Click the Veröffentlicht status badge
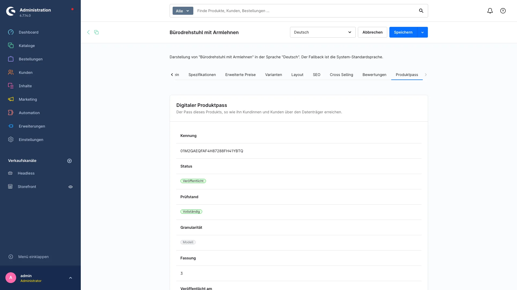This screenshot has height=290, width=517. (193, 181)
